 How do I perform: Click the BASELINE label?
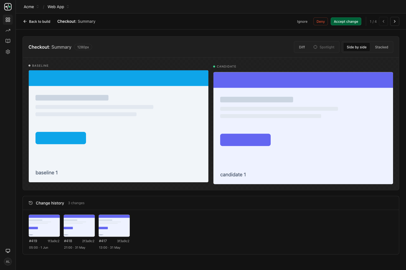pyautogui.click(x=40, y=66)
